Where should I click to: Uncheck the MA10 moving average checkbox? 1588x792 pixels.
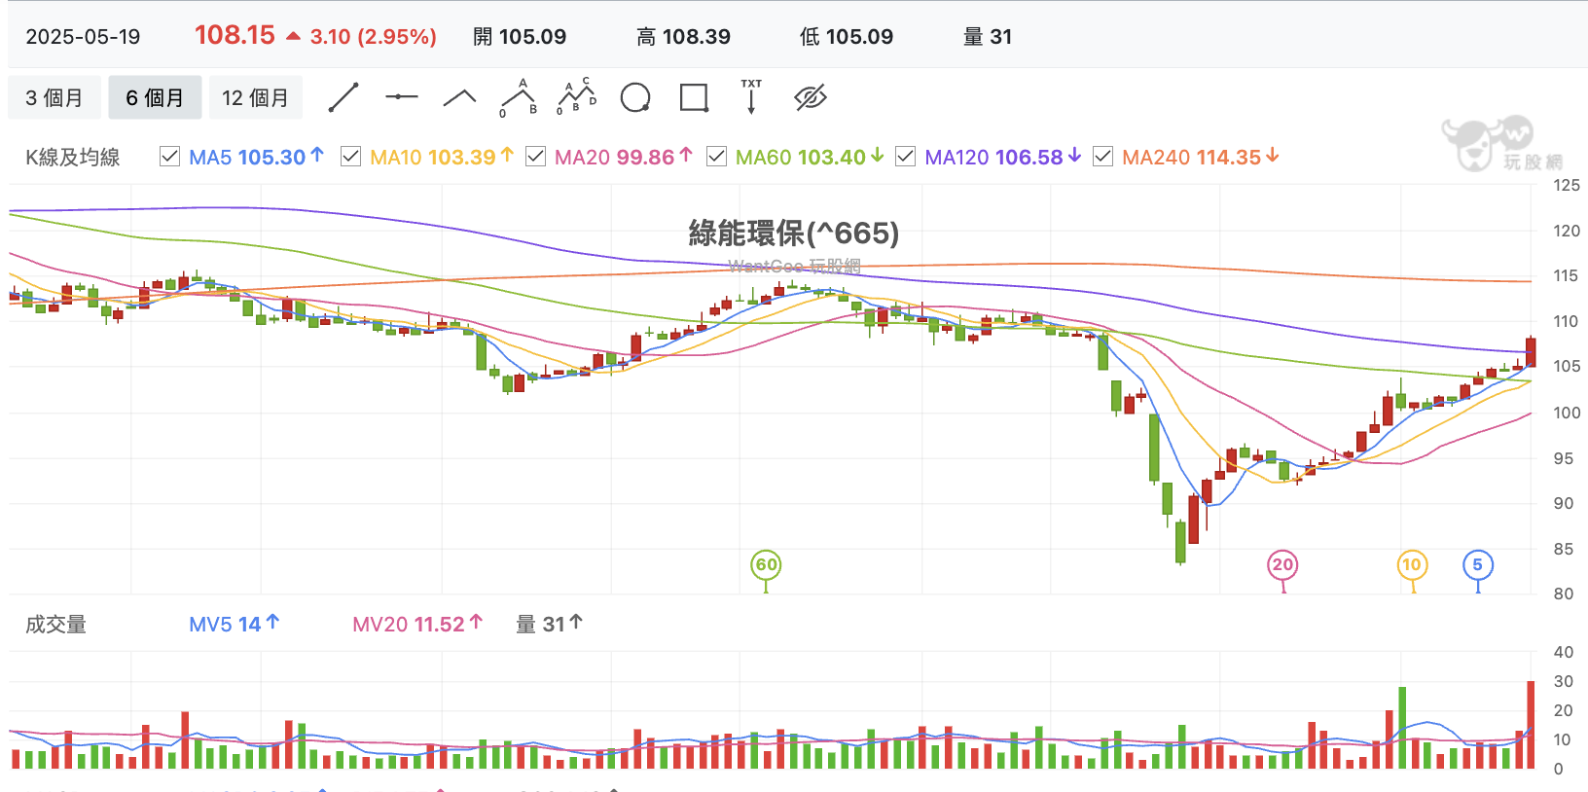350,157
